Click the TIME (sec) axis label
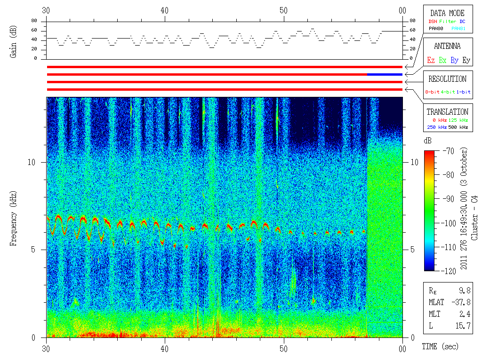This screenshot has width=482, height=361. click(x=440, y=347)
